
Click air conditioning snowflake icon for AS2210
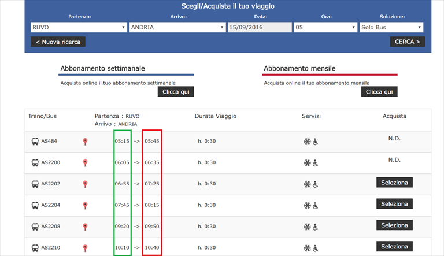pos(307,248)
